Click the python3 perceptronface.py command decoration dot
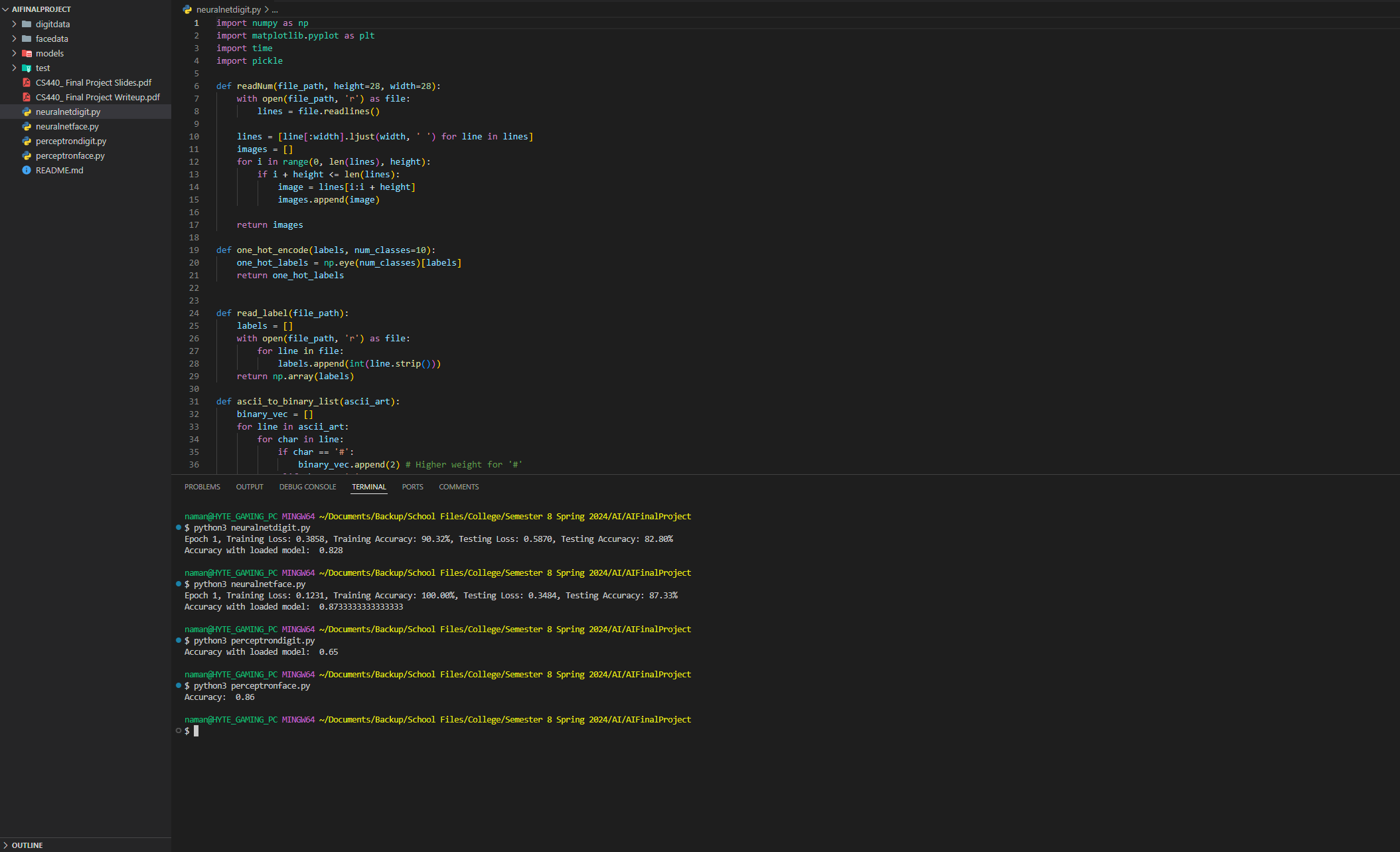This screenshot has height=852, width=1400. coord(179,685)
